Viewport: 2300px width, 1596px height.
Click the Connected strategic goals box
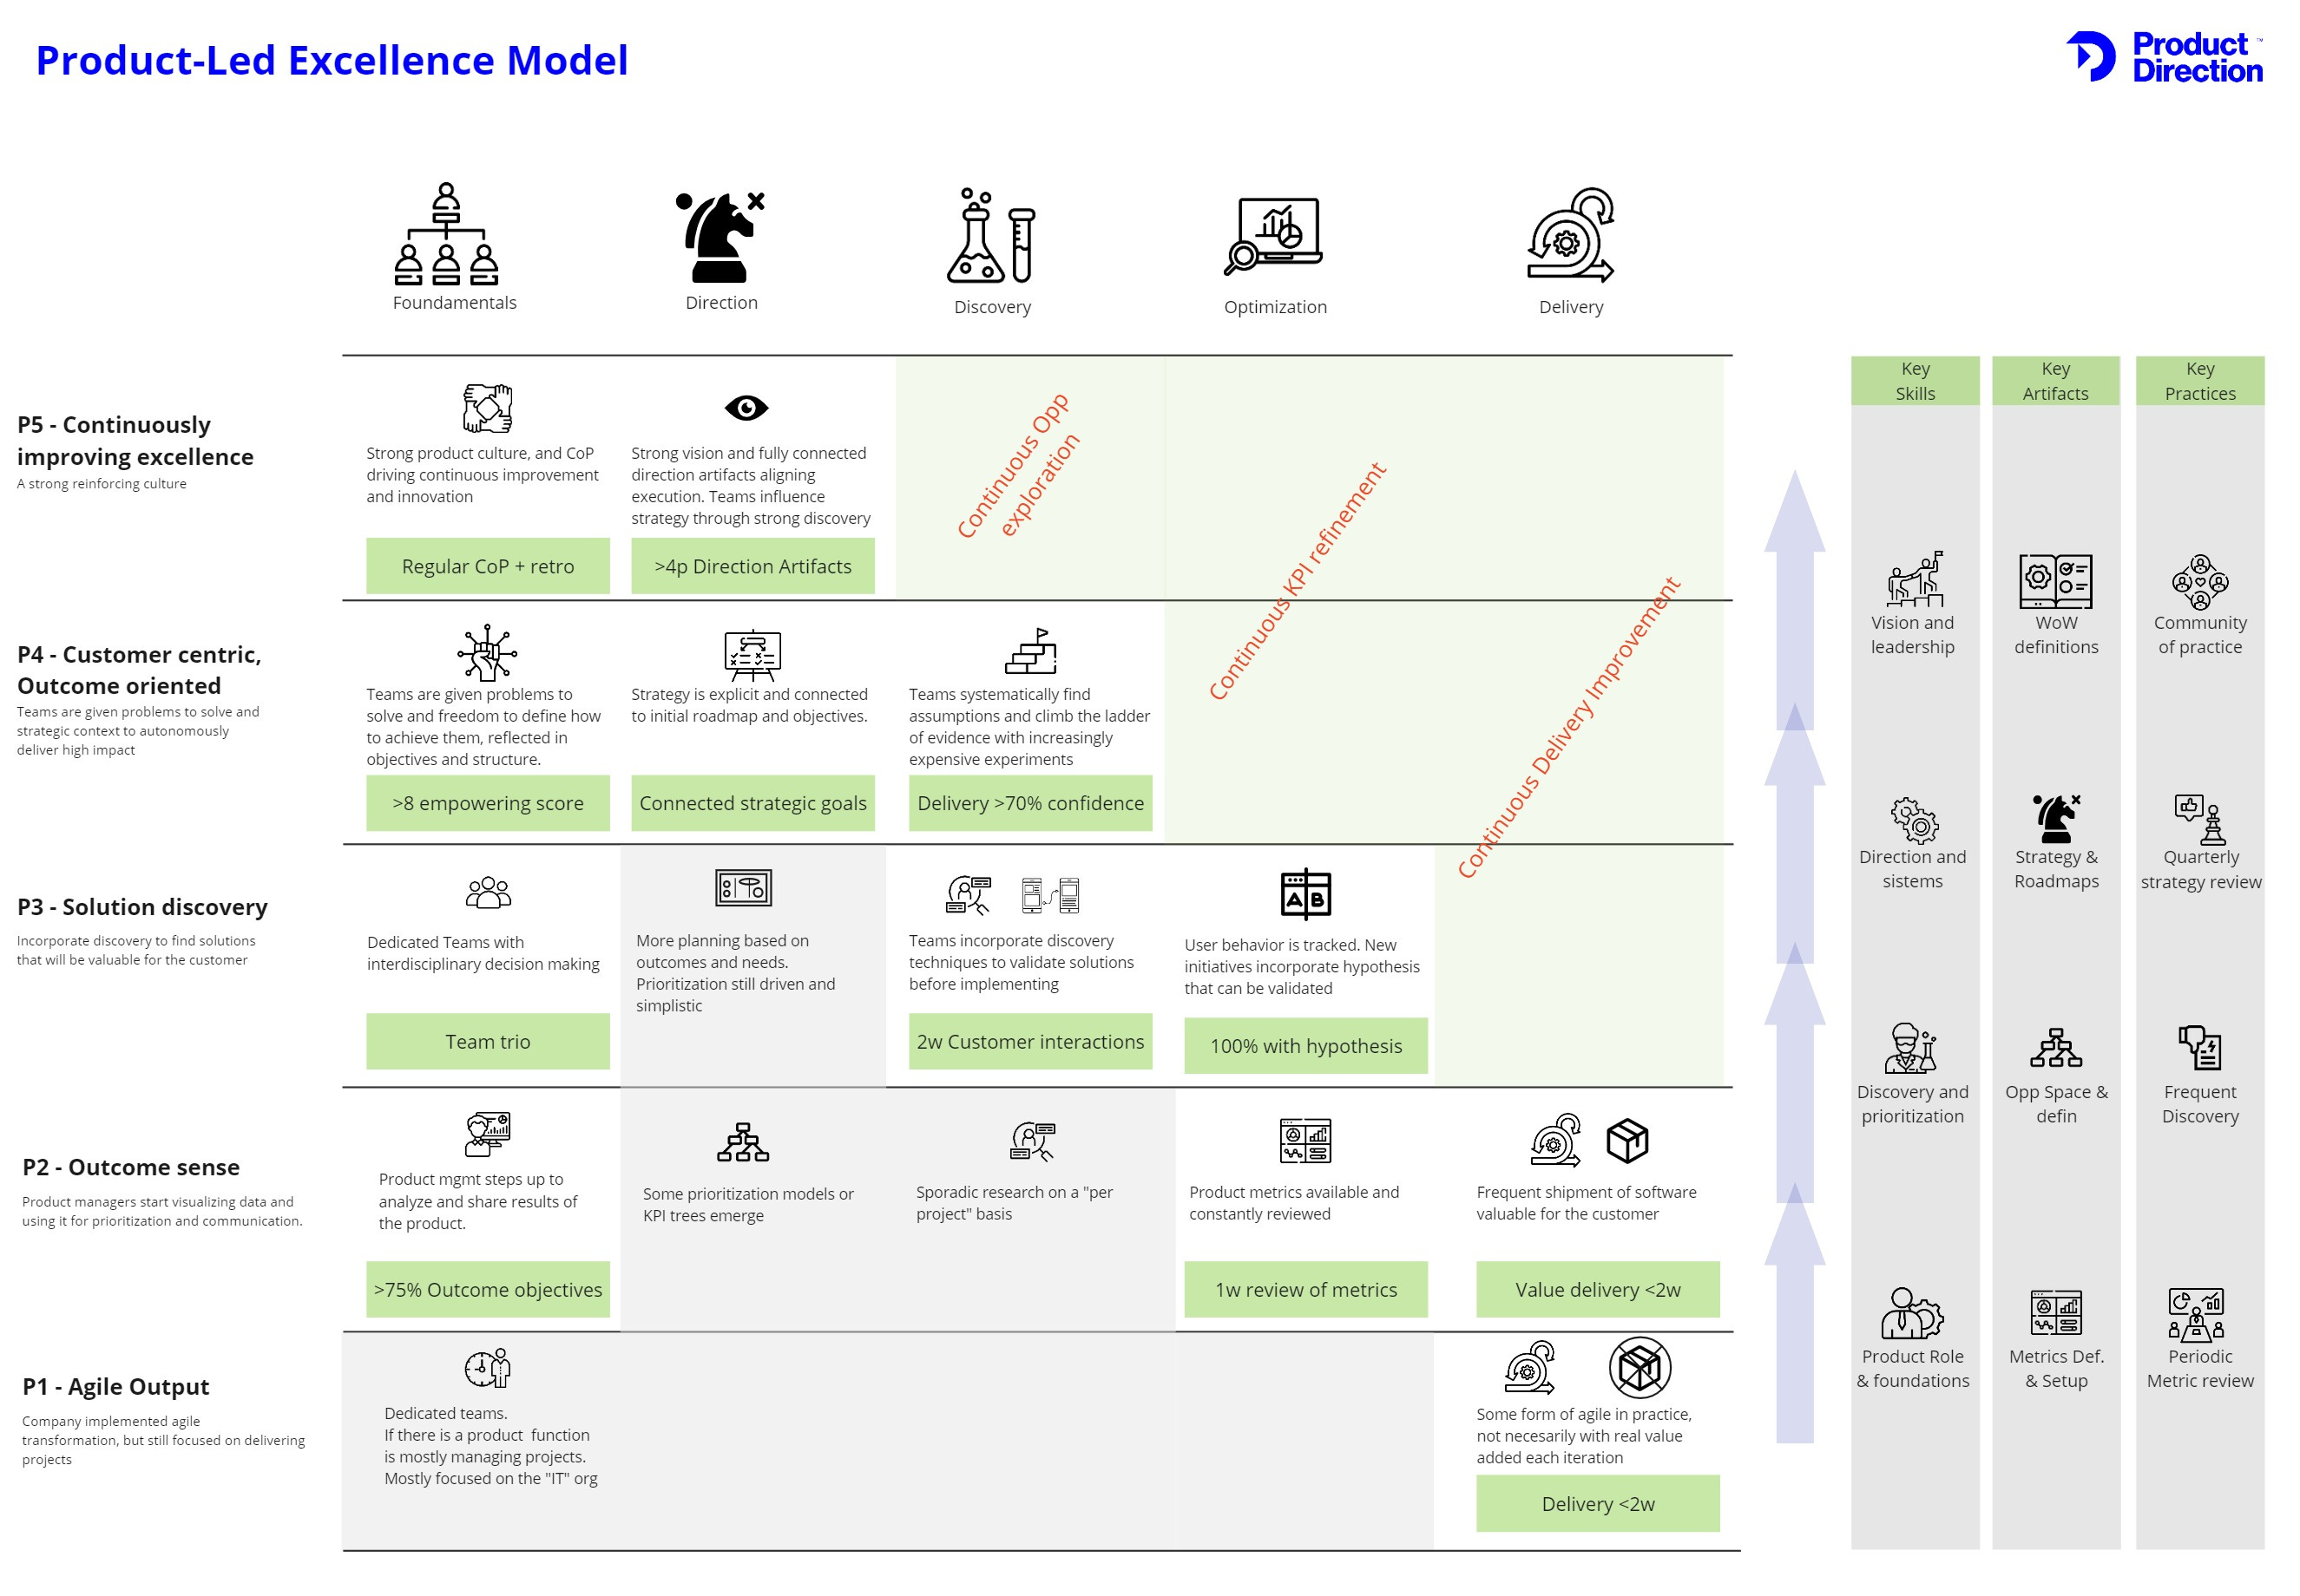pyautogui.click(x=752, y=803)
